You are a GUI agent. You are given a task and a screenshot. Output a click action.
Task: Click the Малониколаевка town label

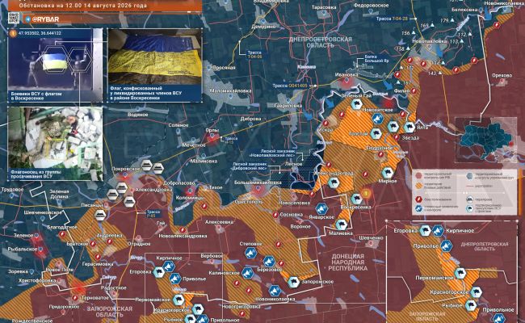[231, 90]
